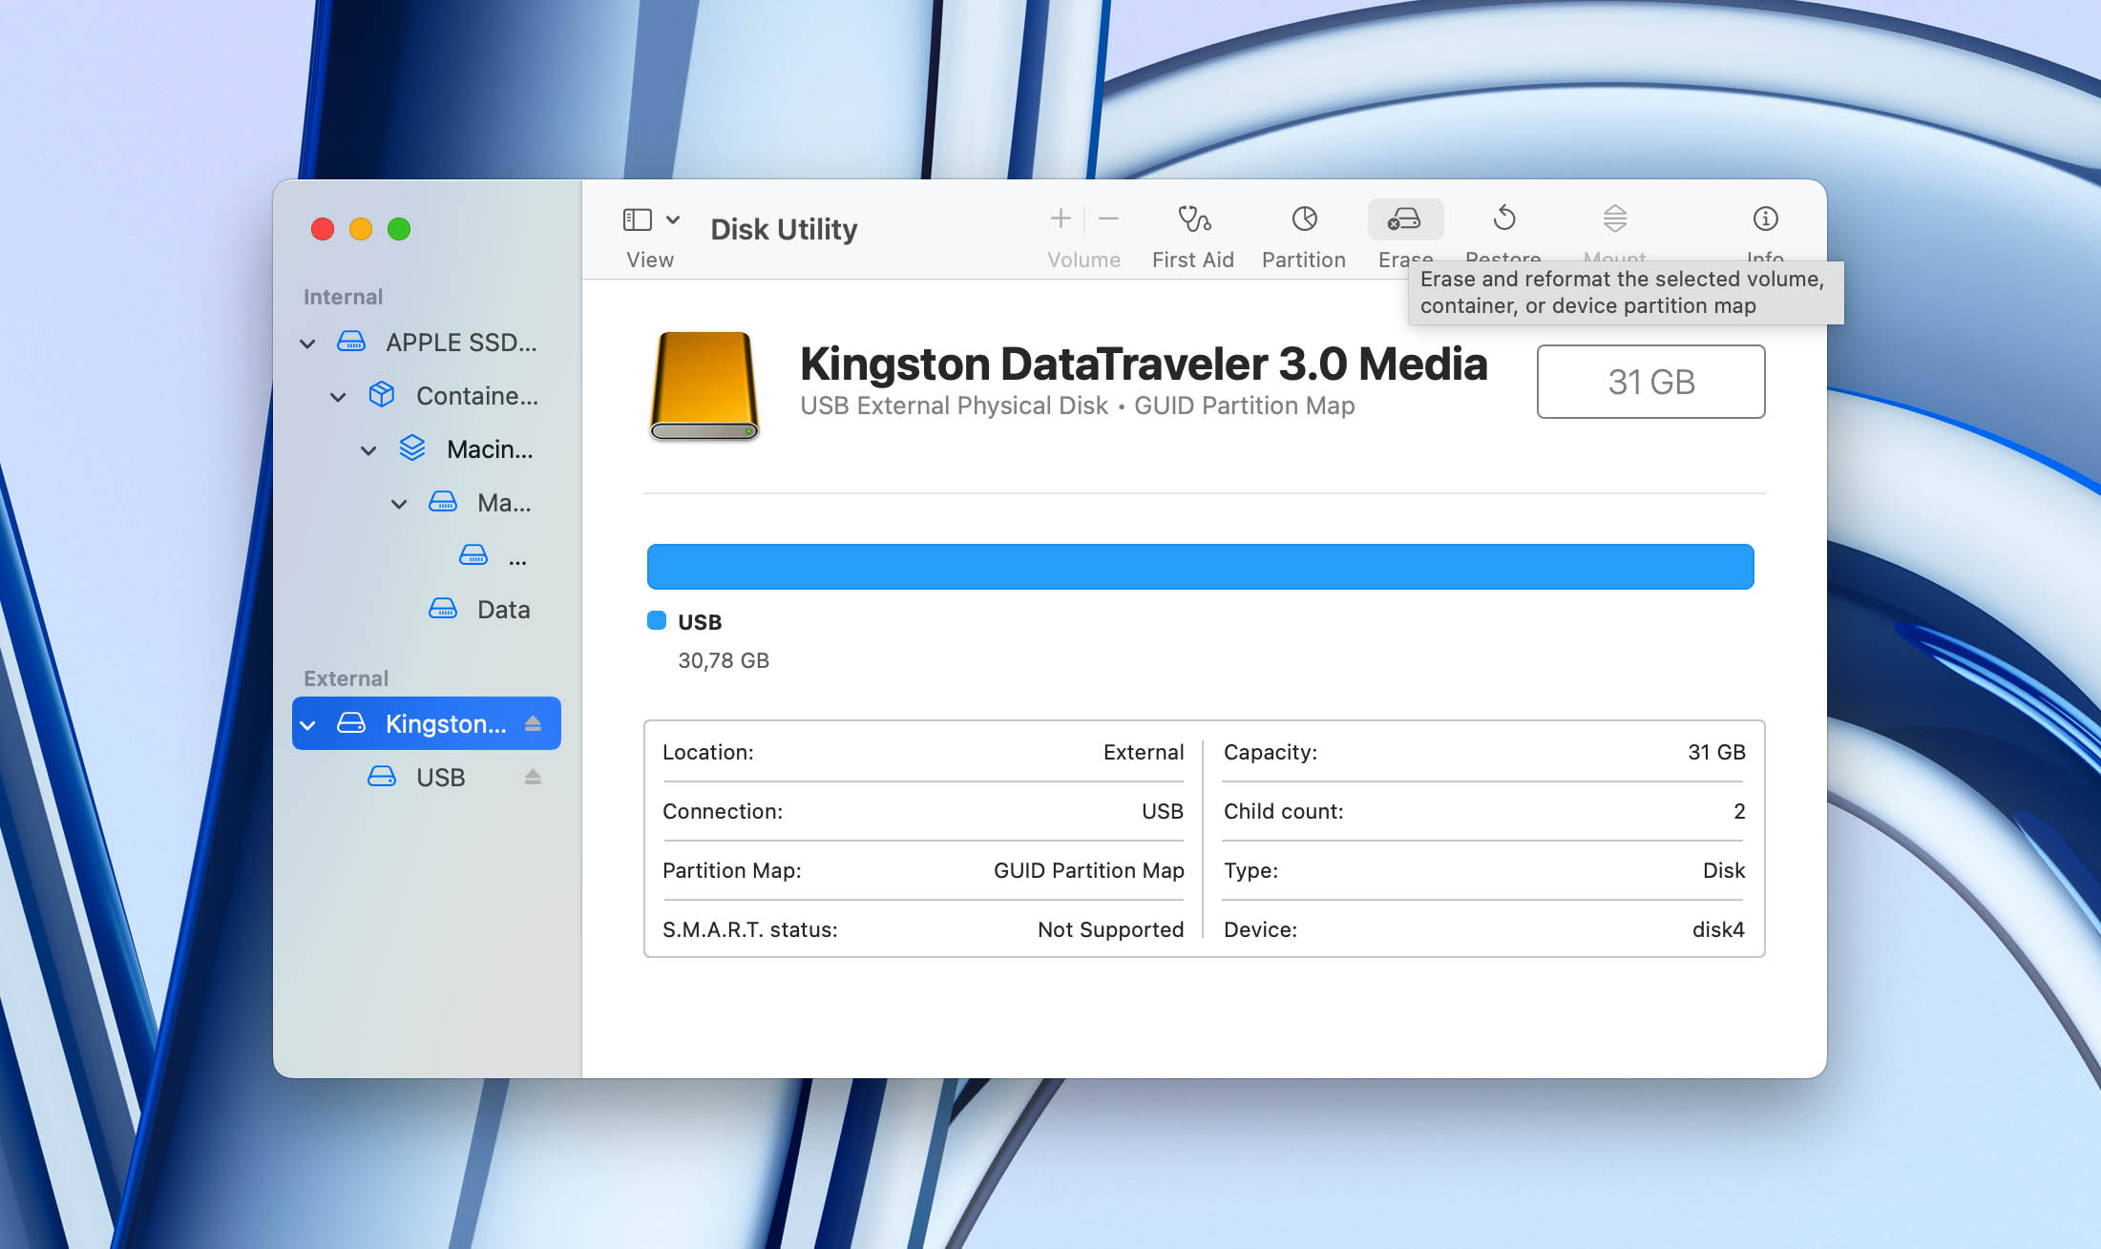Image resolution: width=2101 pixels, height=1249 pixels.
Task: Collapse the APPLE SSD tree entry
Action: [307, 343]
